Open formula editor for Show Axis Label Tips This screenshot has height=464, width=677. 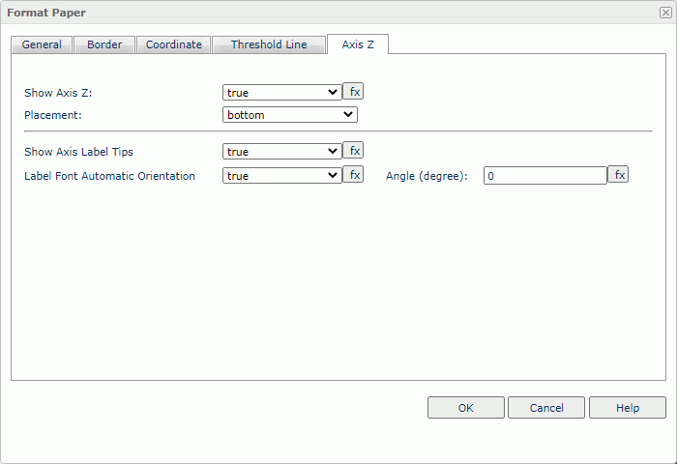pos(354,151)
